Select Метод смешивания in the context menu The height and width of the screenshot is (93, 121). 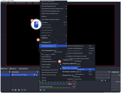click(47, 59)
